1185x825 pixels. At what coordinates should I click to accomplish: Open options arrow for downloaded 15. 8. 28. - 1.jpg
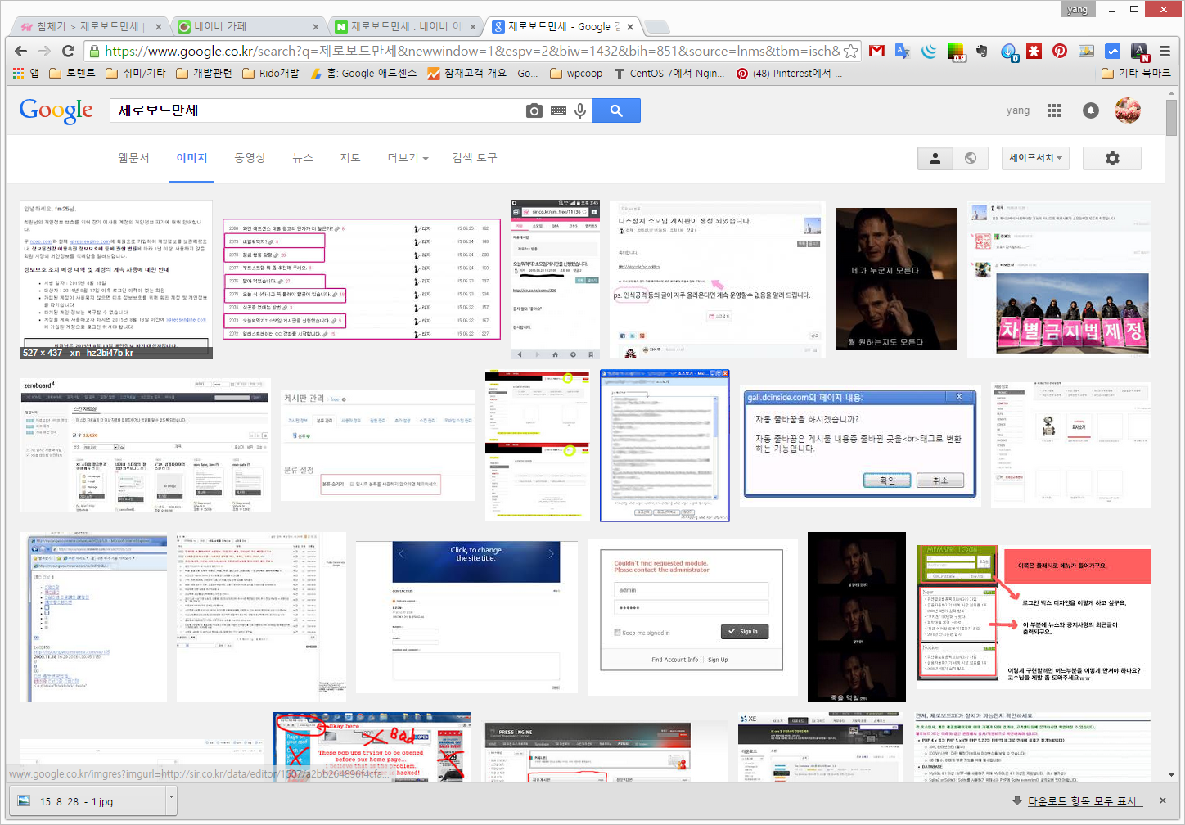tap(171, 796)
